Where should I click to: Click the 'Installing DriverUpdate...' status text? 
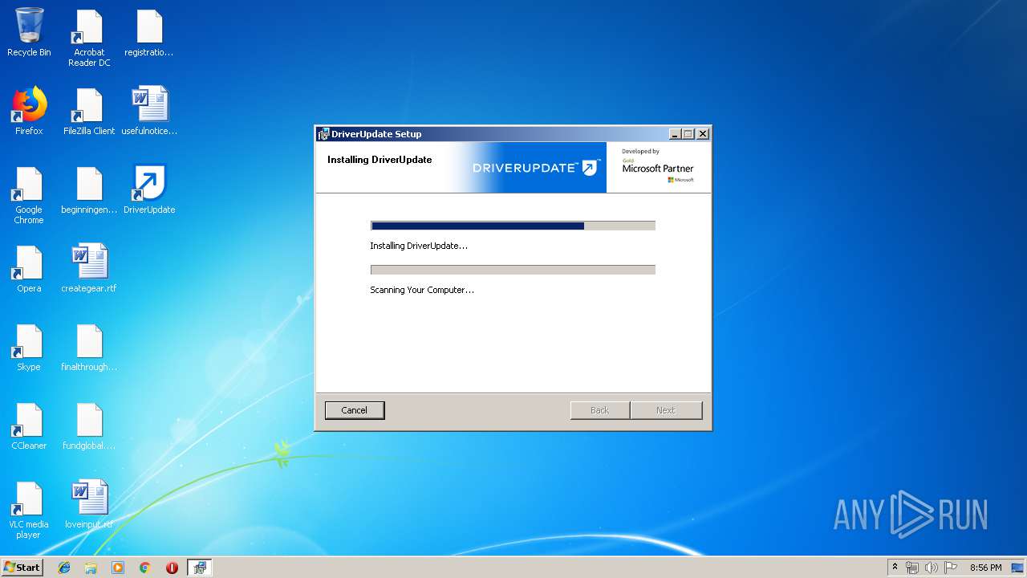(419, 246)
